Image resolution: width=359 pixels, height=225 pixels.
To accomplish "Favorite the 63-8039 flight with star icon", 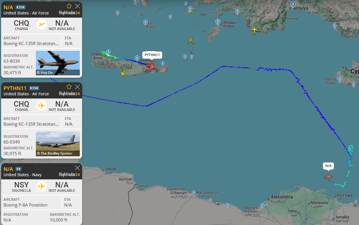I will click(69, 6).
